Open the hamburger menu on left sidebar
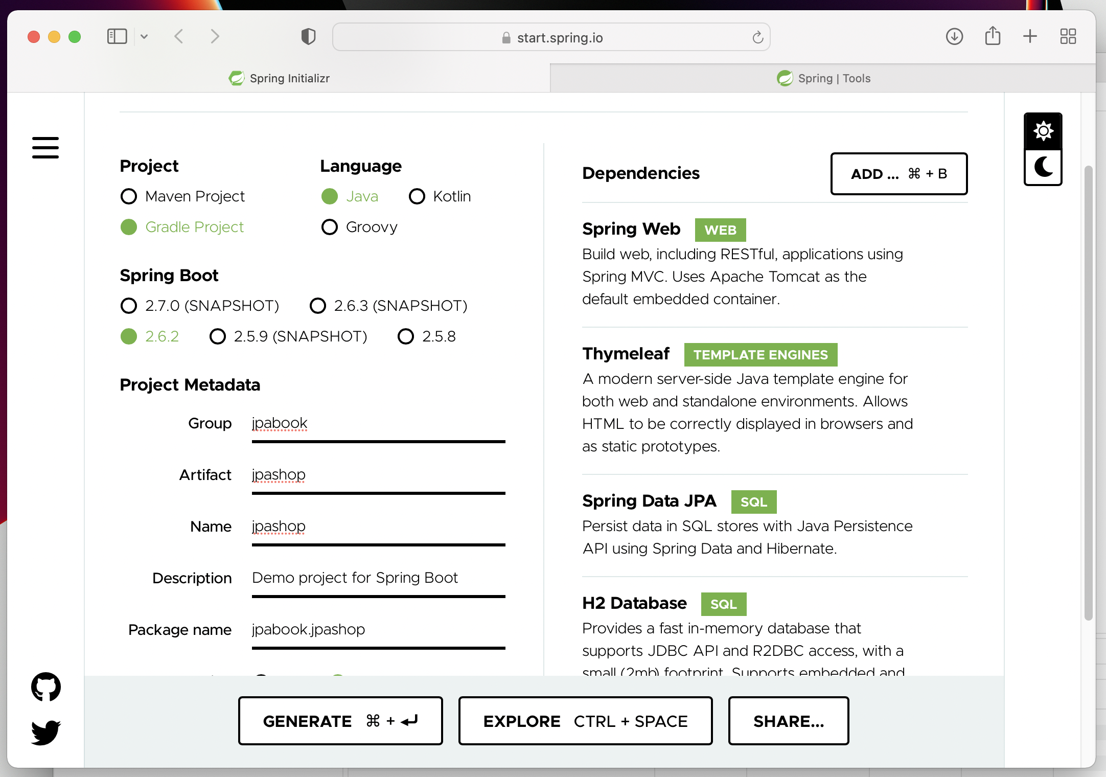The height and width of the screenshot is (777, 1106). [45, 148]
